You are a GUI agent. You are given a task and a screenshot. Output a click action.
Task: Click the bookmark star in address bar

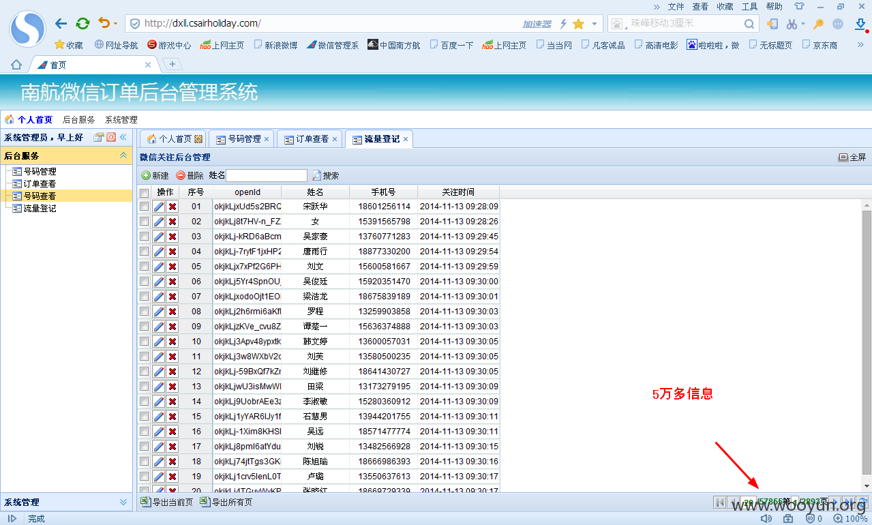[x=578, y=24]
